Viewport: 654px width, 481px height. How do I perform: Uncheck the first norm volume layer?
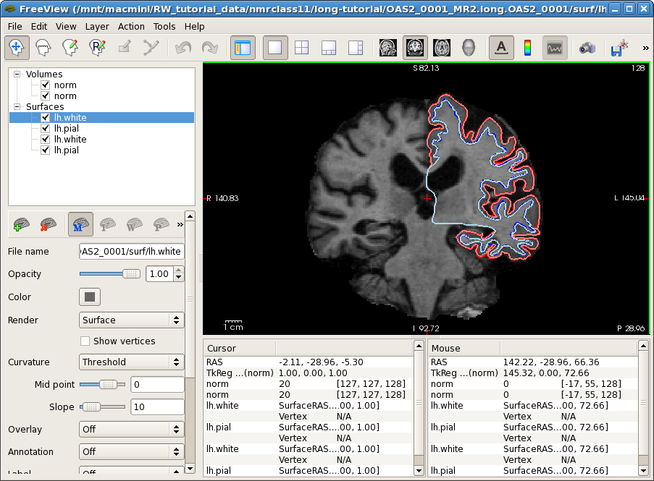(x=46, y=85)
